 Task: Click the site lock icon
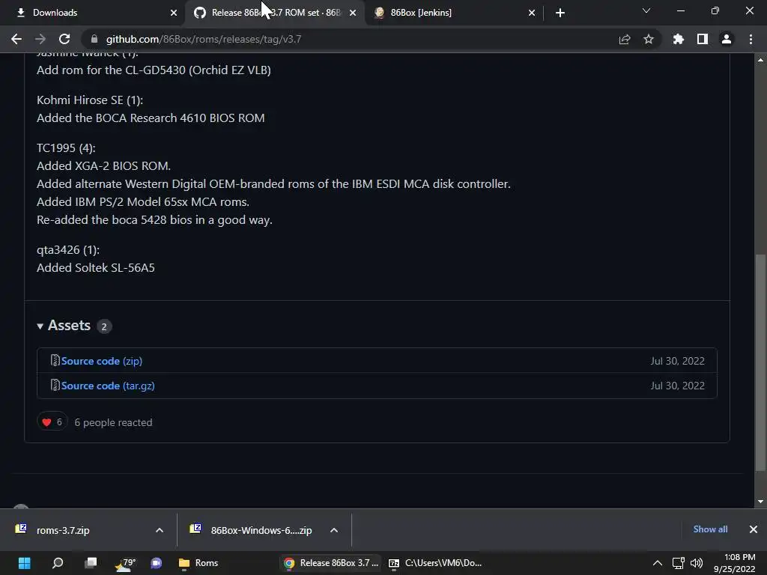point(94,39)
